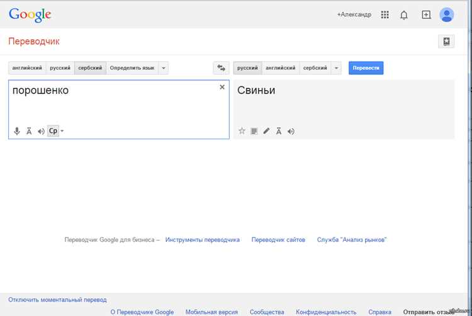Choose русский as target language

(247, 68)
